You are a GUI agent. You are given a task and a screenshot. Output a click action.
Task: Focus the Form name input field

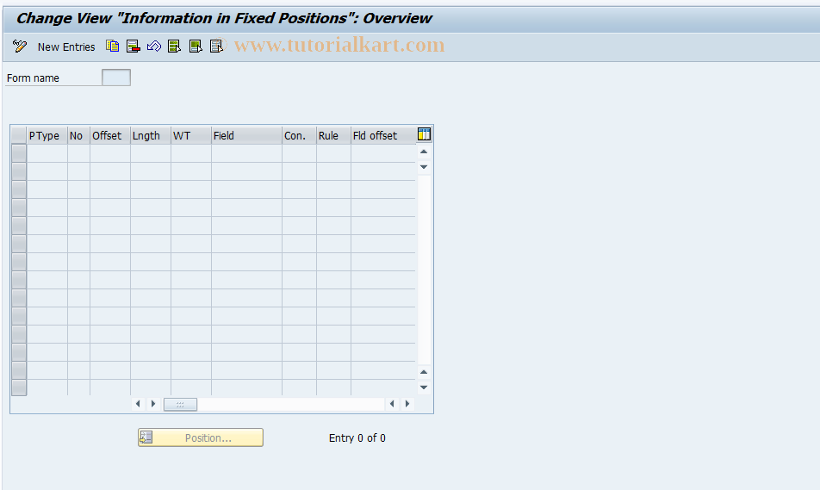(x=116, y=78)
